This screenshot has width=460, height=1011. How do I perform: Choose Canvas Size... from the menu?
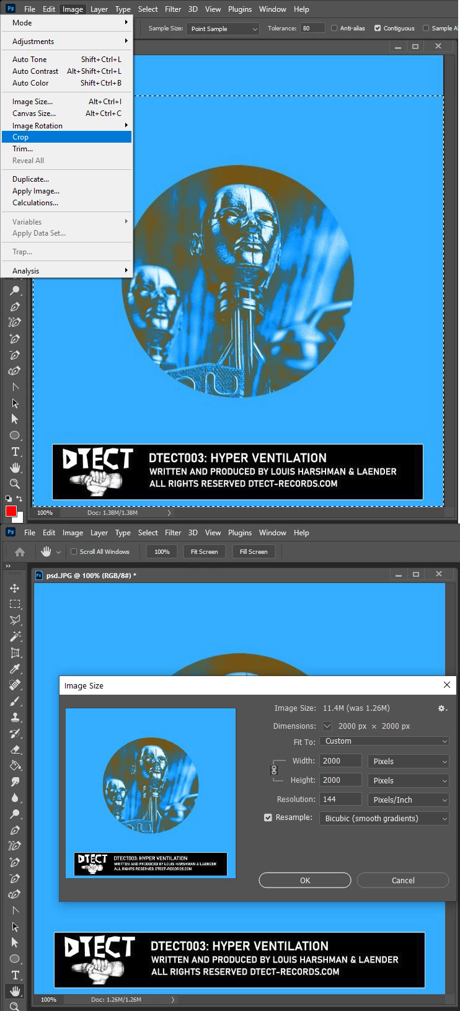click(67, 114)
